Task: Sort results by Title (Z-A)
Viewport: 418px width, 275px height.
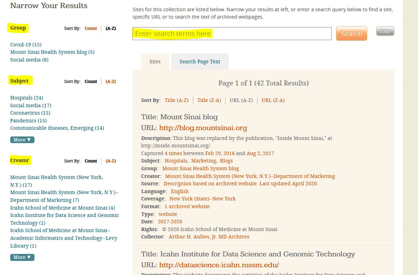Action: click(x=209, y=100)
